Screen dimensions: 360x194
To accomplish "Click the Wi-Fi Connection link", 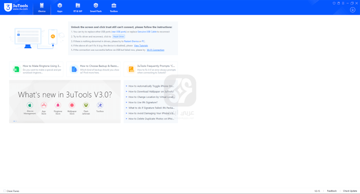I will click(x=156, y=50).
